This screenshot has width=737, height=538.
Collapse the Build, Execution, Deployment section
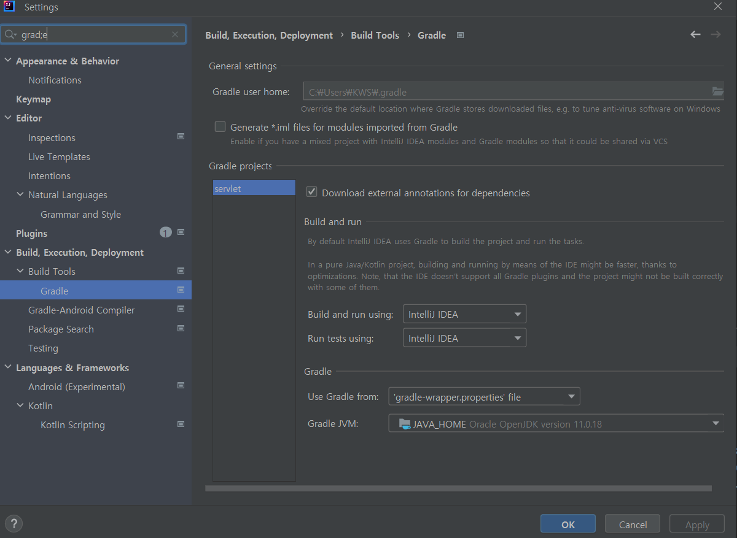(x=8, y=252)
